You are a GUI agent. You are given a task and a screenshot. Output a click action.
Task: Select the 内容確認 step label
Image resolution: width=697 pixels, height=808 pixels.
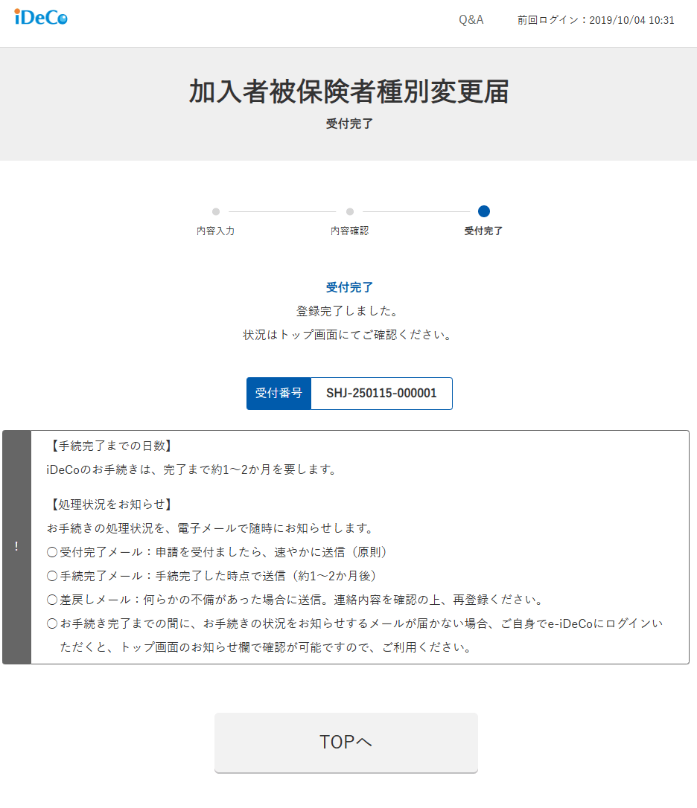(350, 231)
